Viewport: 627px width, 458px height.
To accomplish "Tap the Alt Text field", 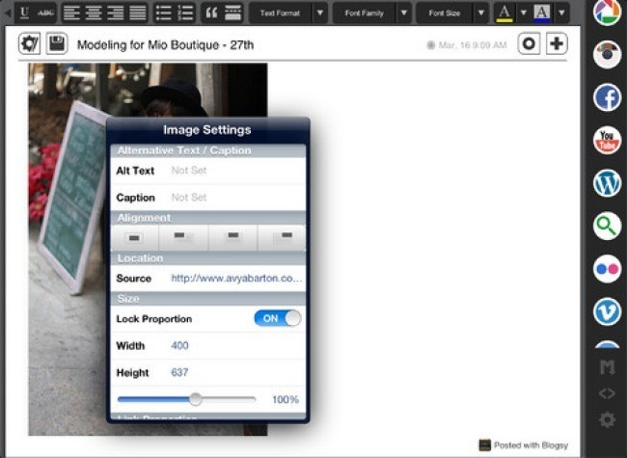I will 208,171.
